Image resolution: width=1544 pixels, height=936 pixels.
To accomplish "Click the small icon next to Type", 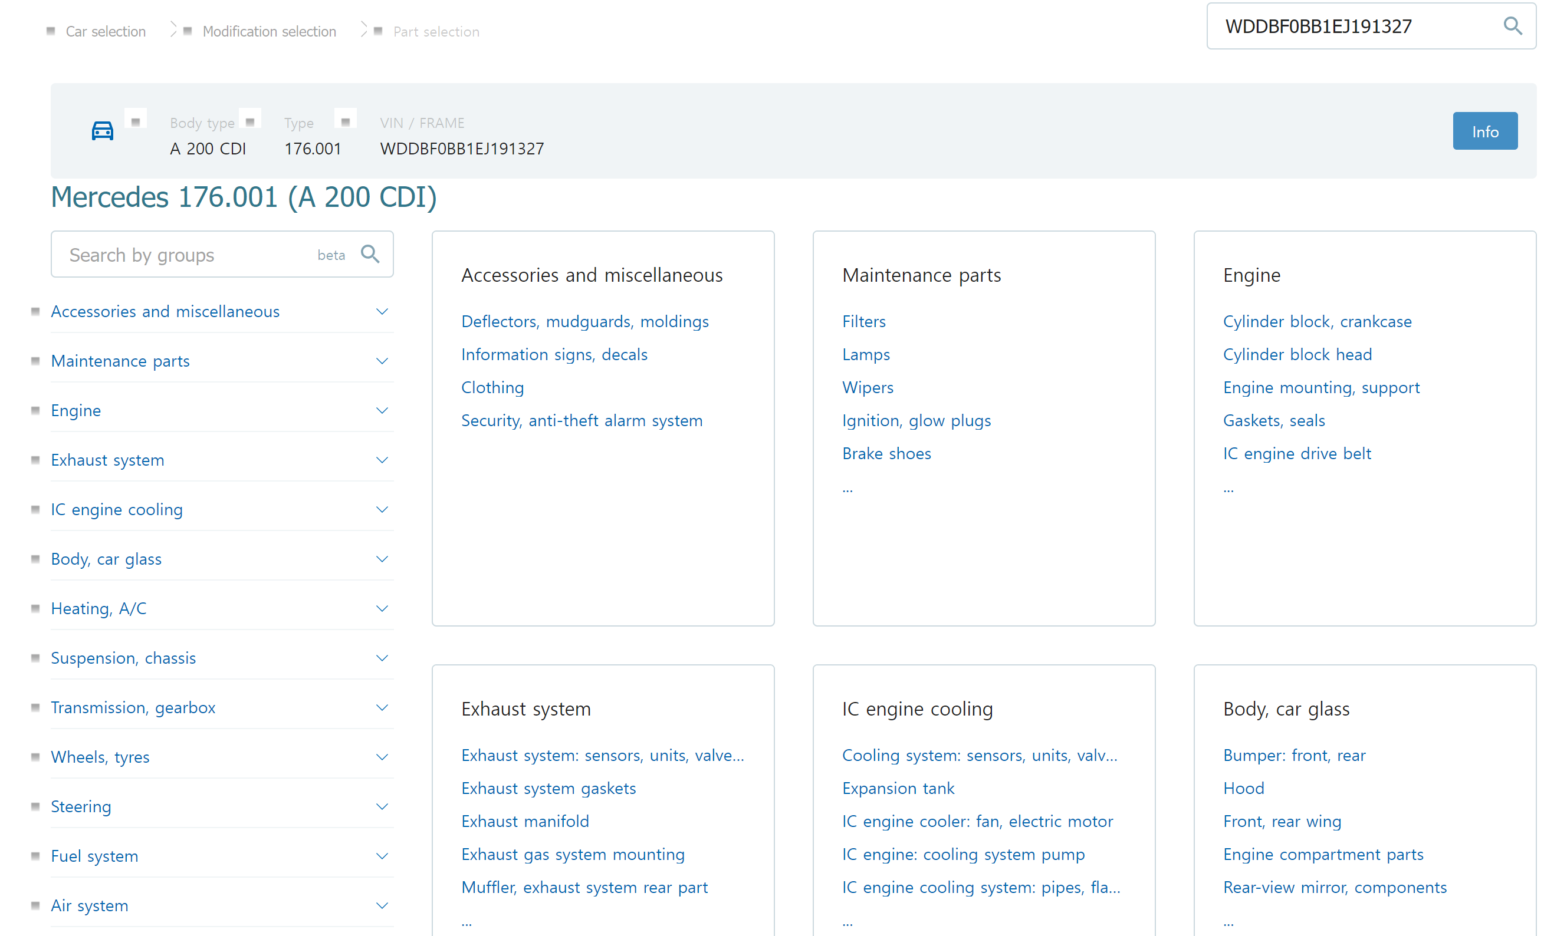I will [345, 121].
